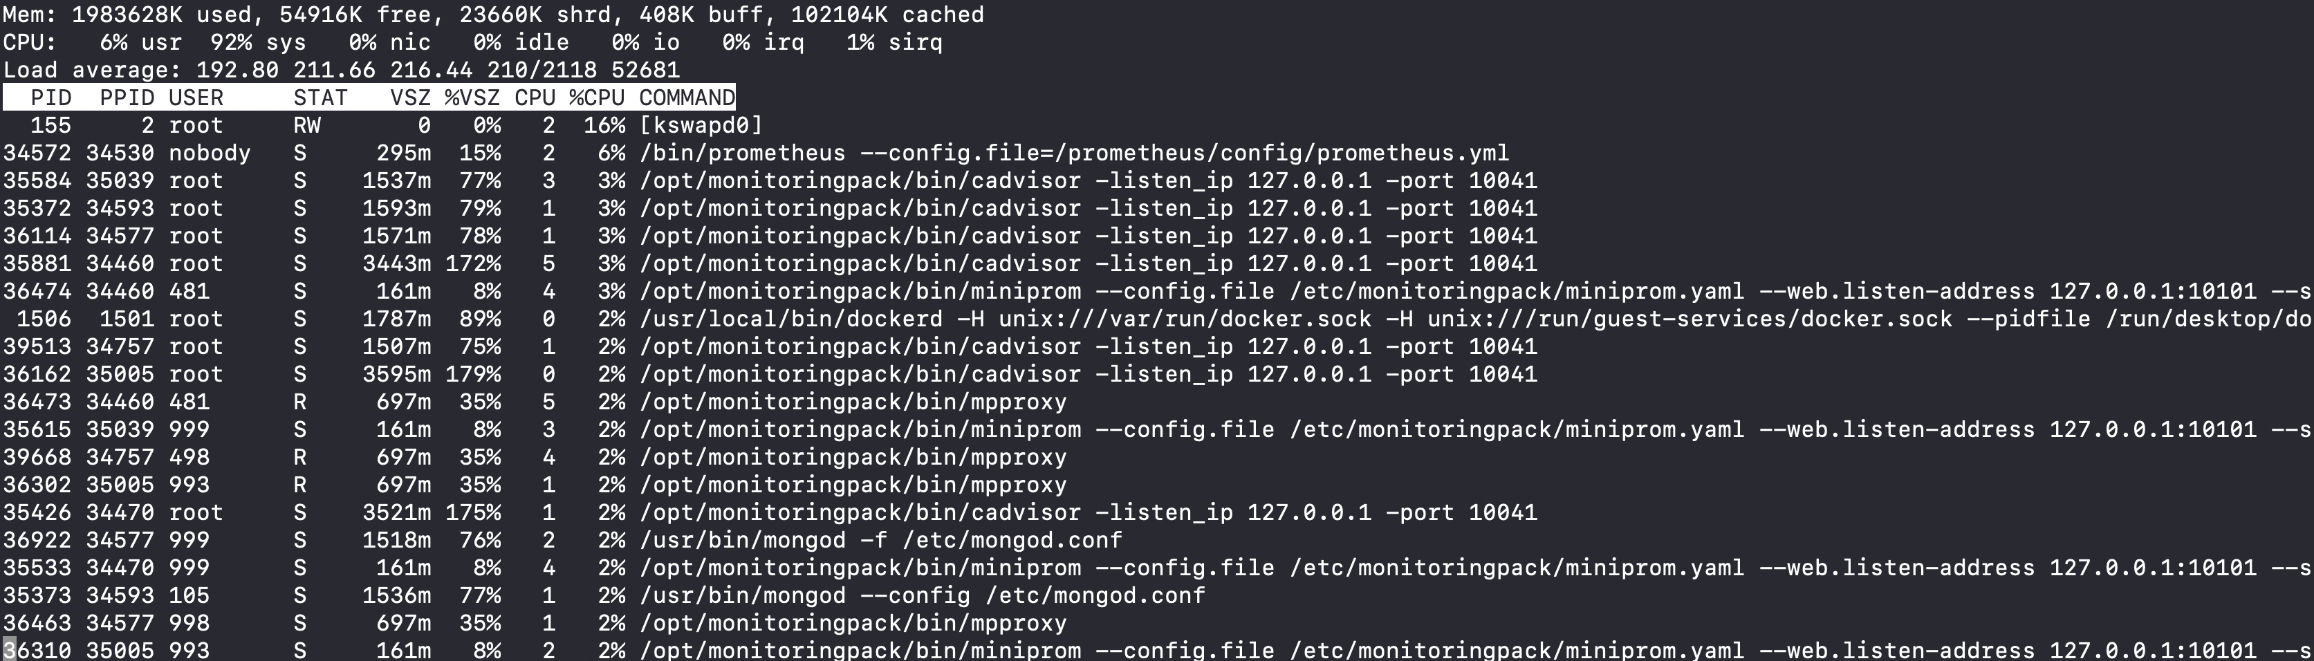Click the COMMAND column header
2314x661 pixels.
coord(687,97)
